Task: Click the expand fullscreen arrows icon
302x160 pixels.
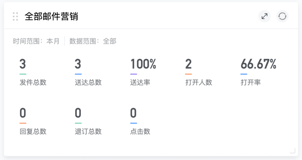Action: click(265, 16)
